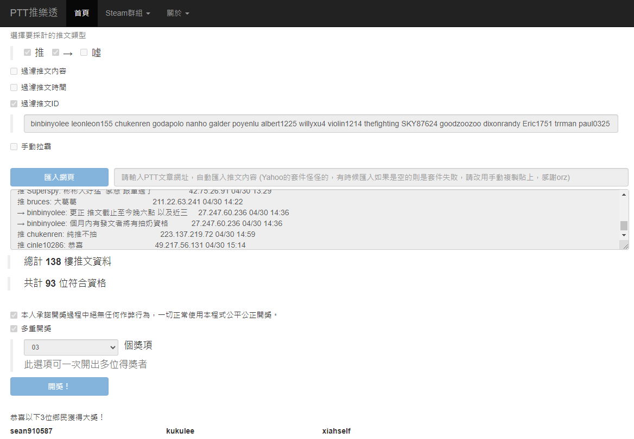Toggle the 多重開獎 checkbox
634x439 pixels.
14,329
